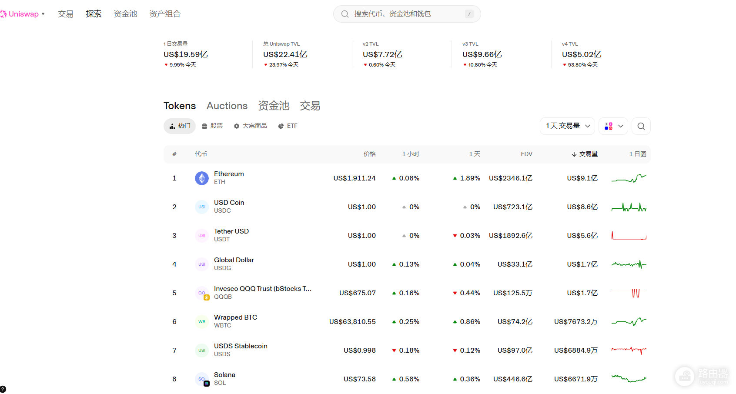736x394 pixels.
Task: Click the v2 TVL value US$7.72亿
Action: click(x=382, y=54)
